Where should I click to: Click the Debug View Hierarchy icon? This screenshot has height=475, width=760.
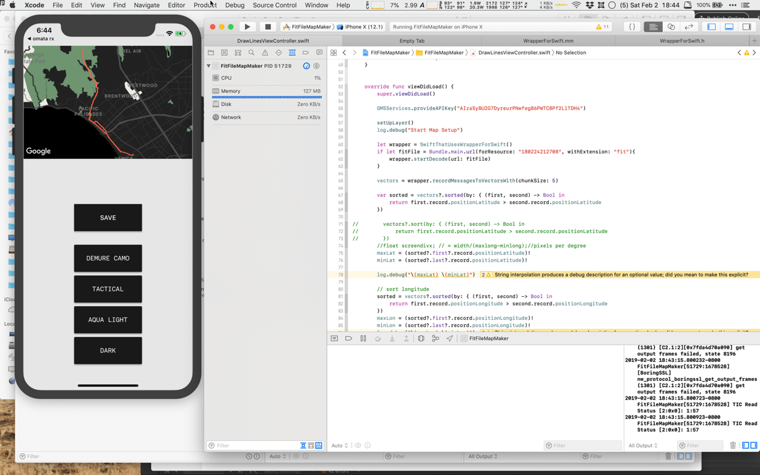tap(421, 339)
